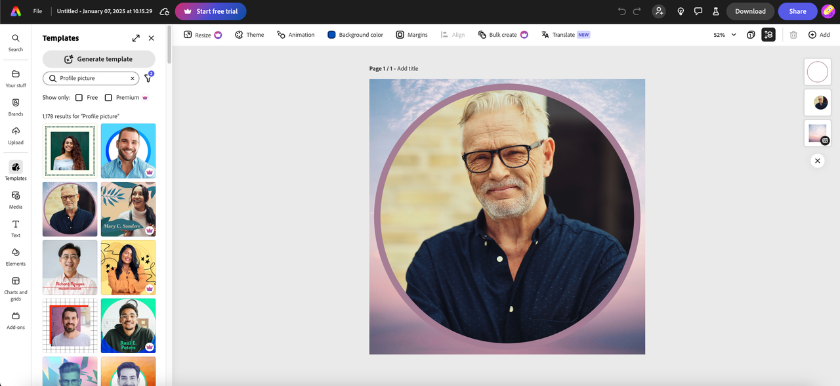
Task: Select the sky background layer thumbnail
Action: [x=818, y=133]
